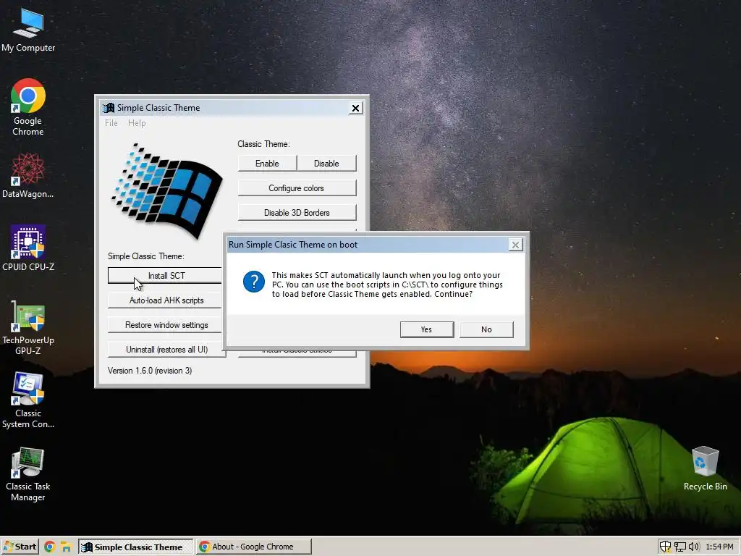Click the Install SCT button
Image resolution: width=741 pixels, height=556 pixels.
[x=165, y=276]
